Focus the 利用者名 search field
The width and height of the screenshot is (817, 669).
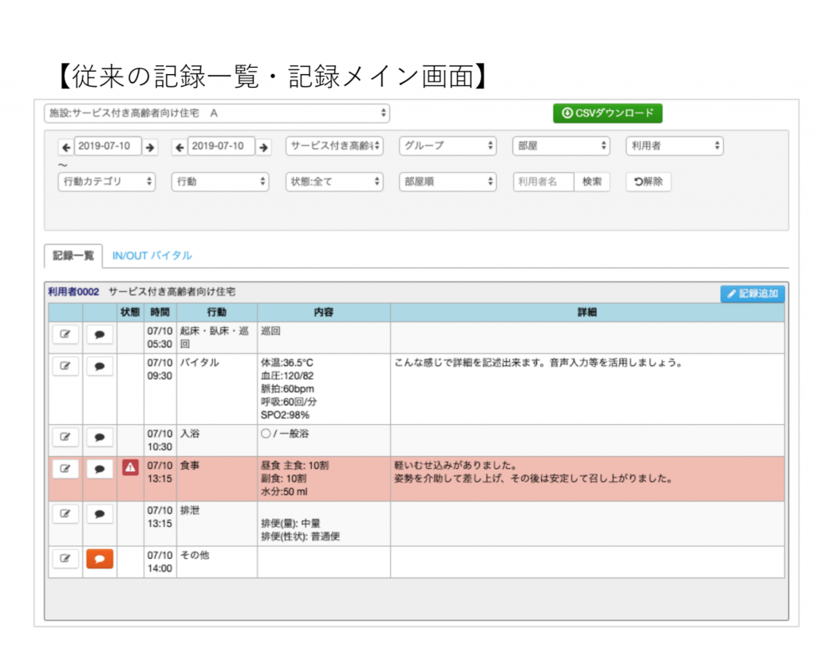click(x=543, y=182)
